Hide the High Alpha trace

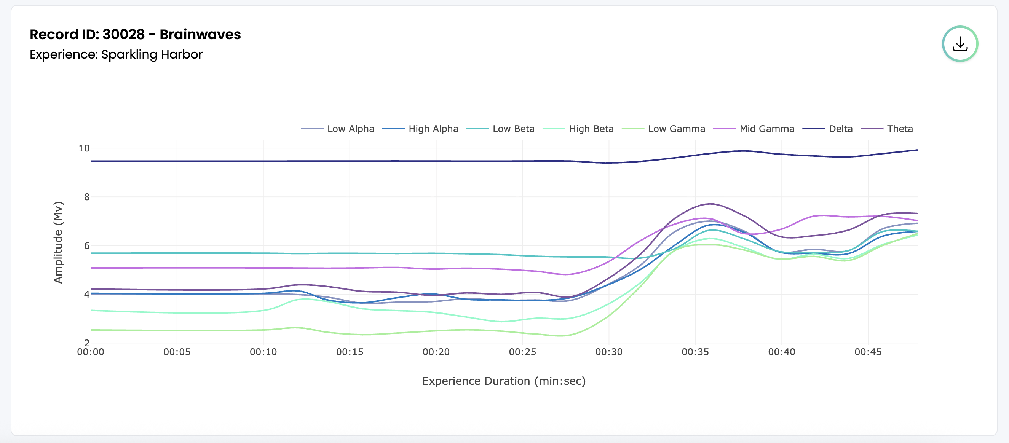click(433, 129)
